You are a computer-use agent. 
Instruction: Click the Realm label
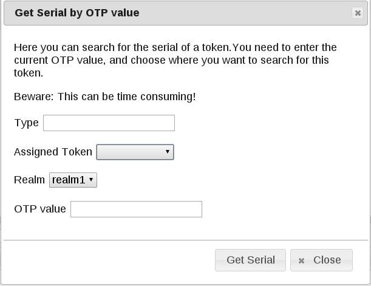tap(29, 180)
